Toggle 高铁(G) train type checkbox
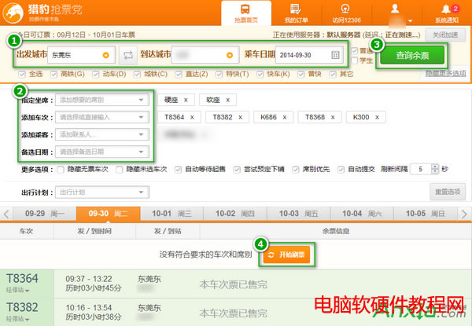This screenshot has width=472, height=326. click(56, 73)
